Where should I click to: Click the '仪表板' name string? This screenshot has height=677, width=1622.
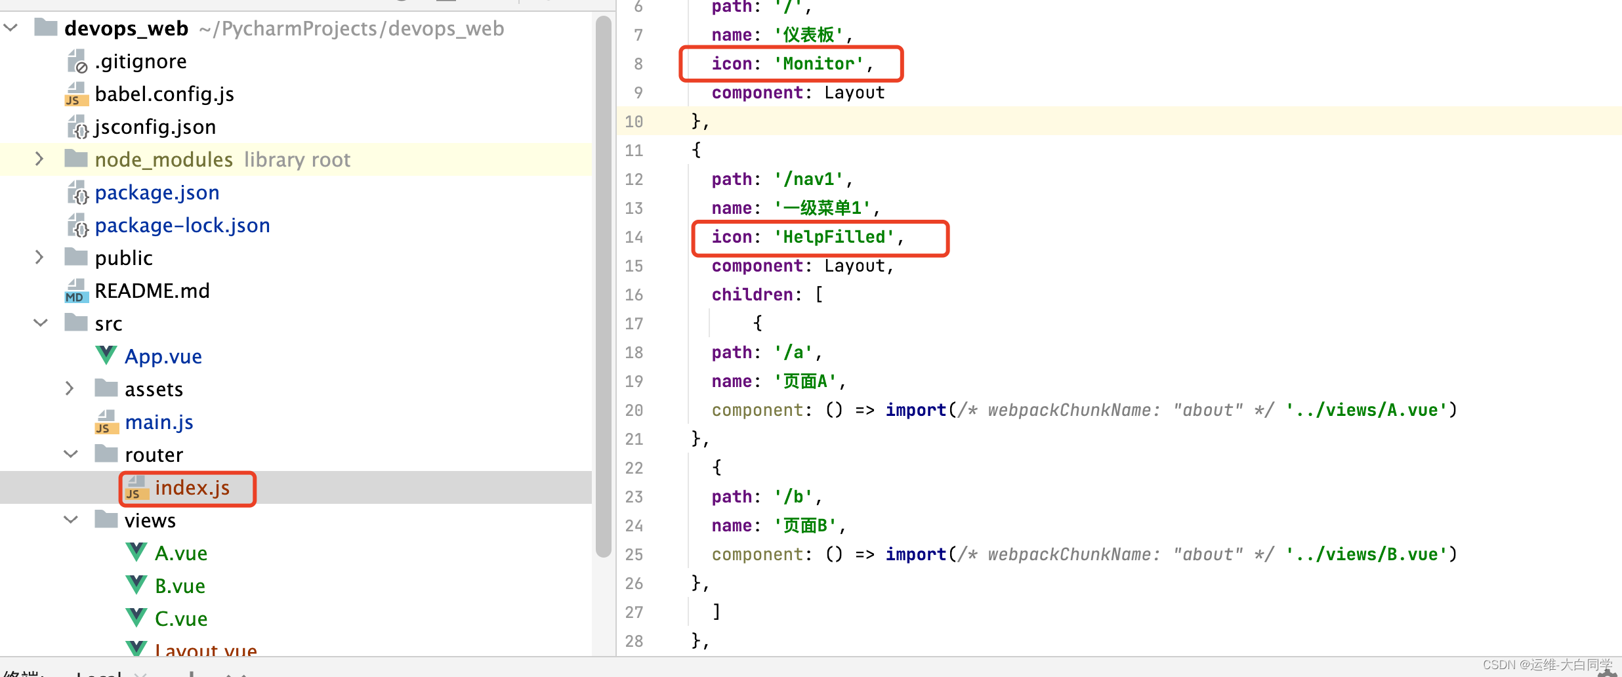pos(808,35)
